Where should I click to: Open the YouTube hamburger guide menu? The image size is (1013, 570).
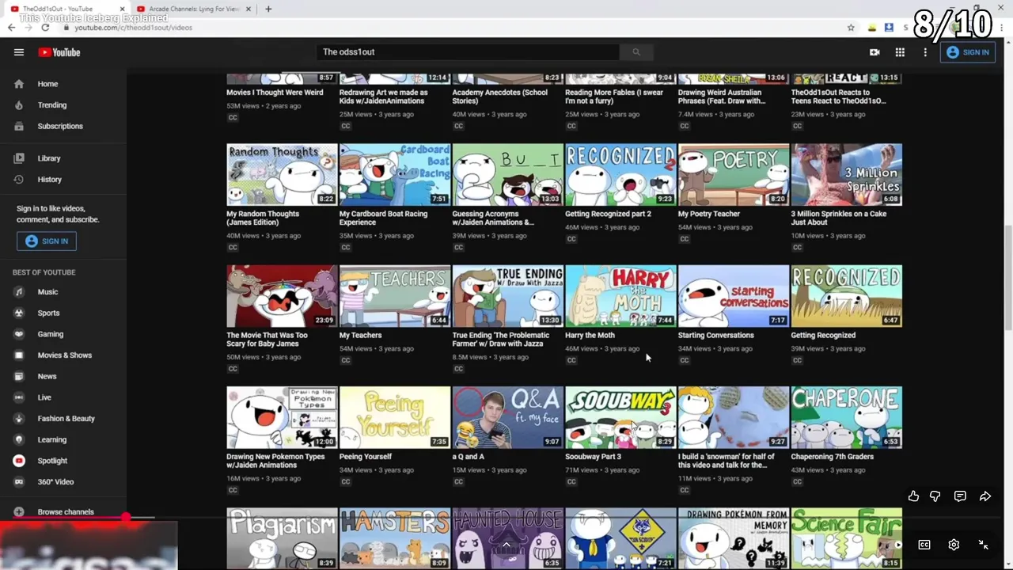[19, 52]
